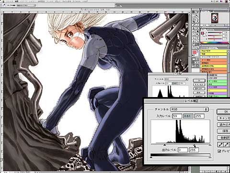The image size is (230, 173).
Task: Click the gray point eyedropper in Levels
Action: (x=226, y=145)
